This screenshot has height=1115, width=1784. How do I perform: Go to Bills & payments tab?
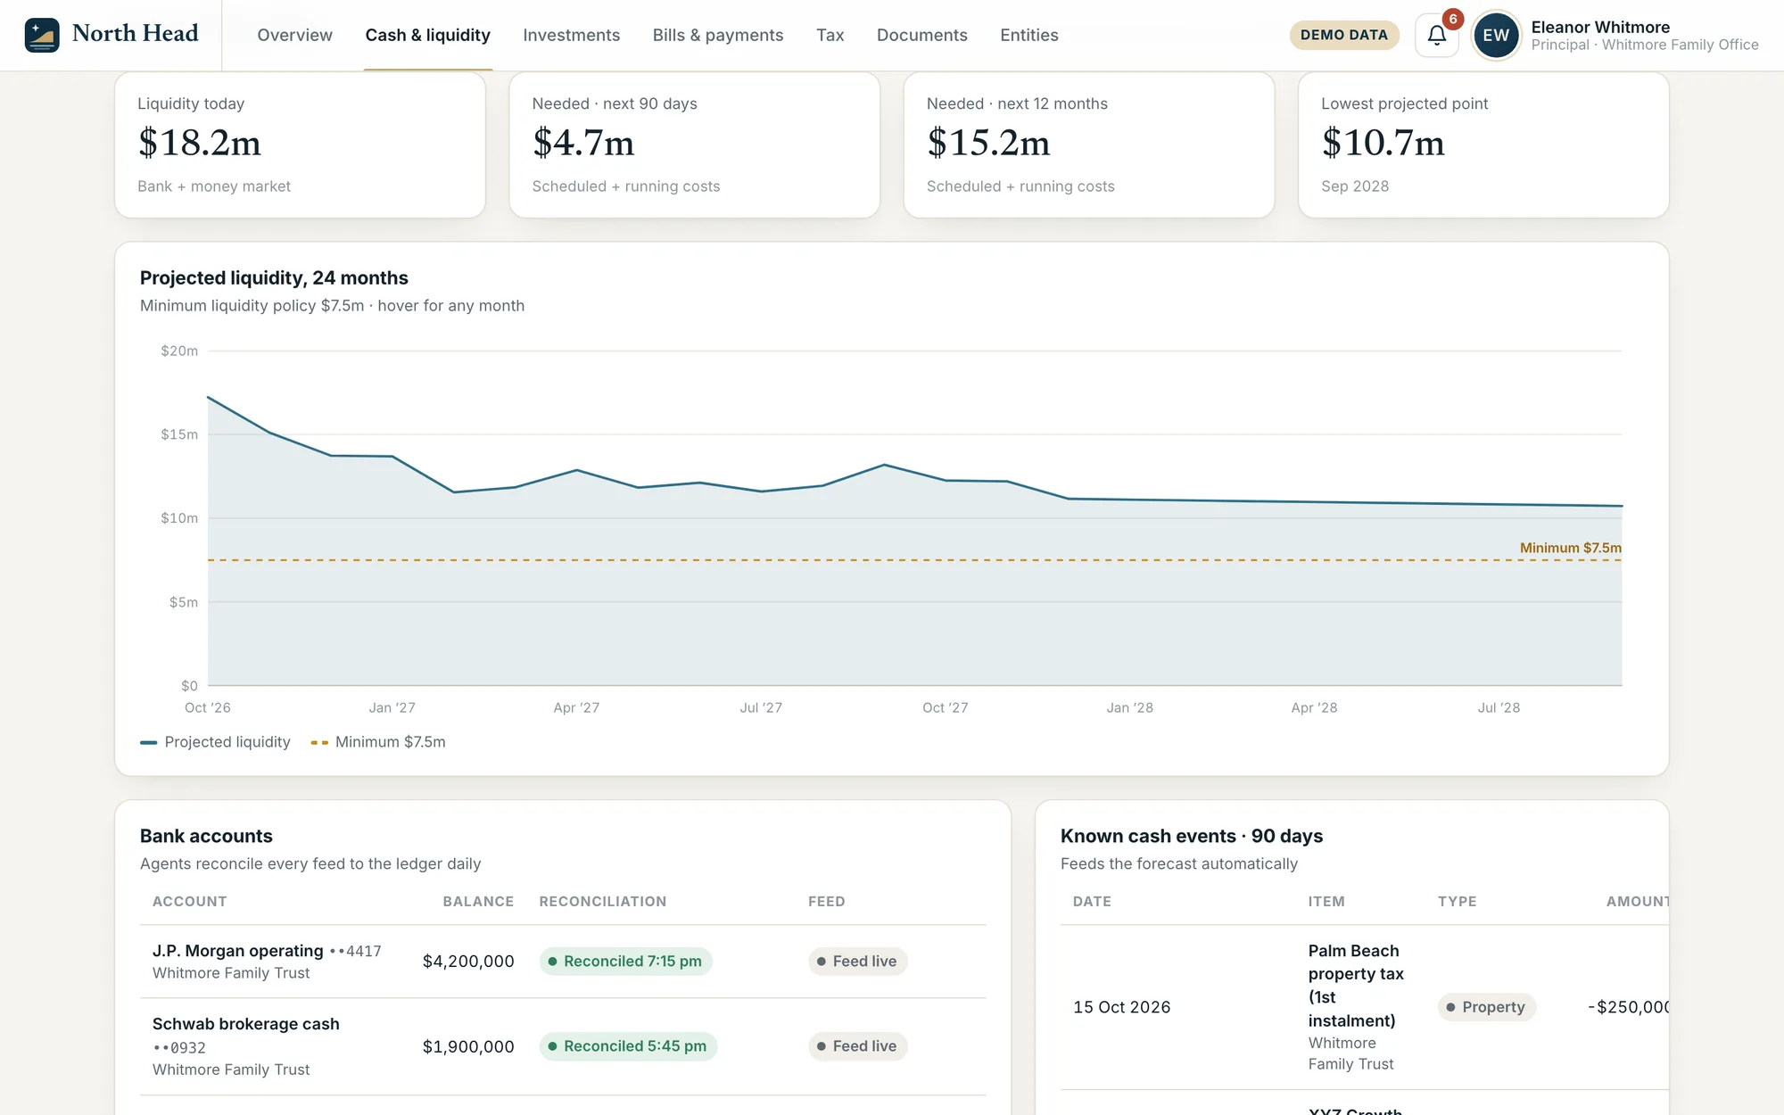pos(718,35)
